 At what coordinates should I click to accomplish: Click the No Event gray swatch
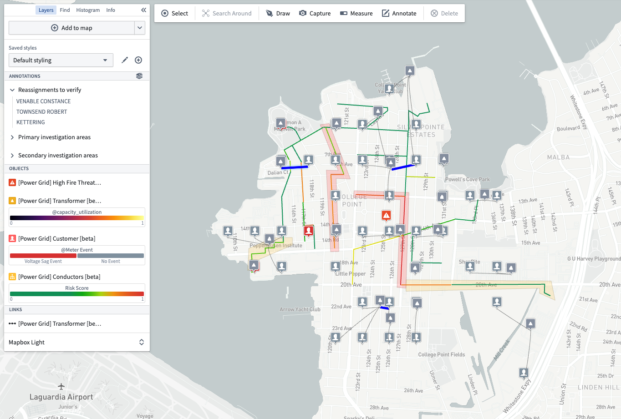tap(111, 256)
